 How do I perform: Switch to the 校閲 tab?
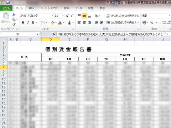pos(90,8)
